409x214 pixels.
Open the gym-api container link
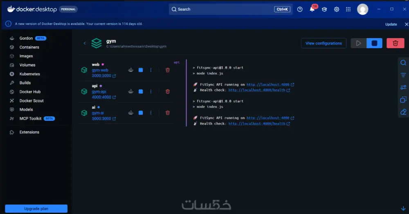click(99, 92)
